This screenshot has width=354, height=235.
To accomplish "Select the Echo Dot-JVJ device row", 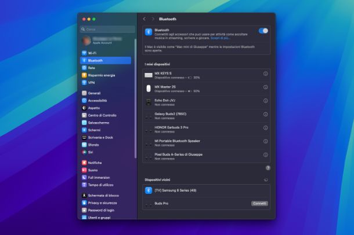I will coord(206,102).
